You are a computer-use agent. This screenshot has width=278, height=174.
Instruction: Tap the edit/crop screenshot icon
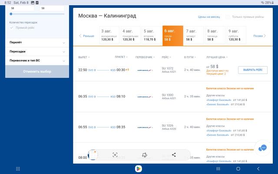[x=145, y=155]
